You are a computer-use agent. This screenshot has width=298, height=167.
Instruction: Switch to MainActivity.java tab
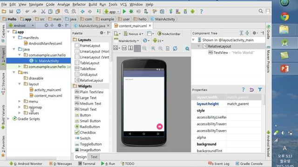(92, 26)
